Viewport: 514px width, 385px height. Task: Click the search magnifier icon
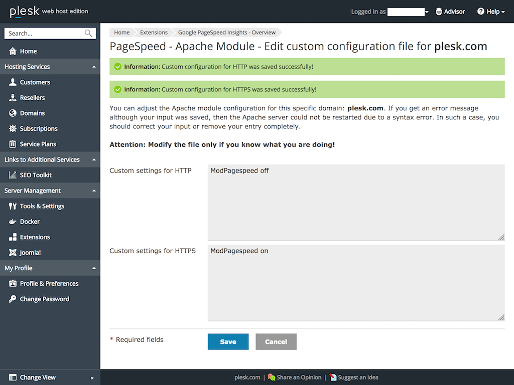tap(88, 34)
